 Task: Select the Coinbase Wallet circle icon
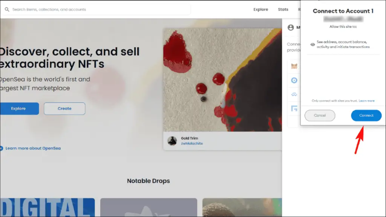click(294, 80)
